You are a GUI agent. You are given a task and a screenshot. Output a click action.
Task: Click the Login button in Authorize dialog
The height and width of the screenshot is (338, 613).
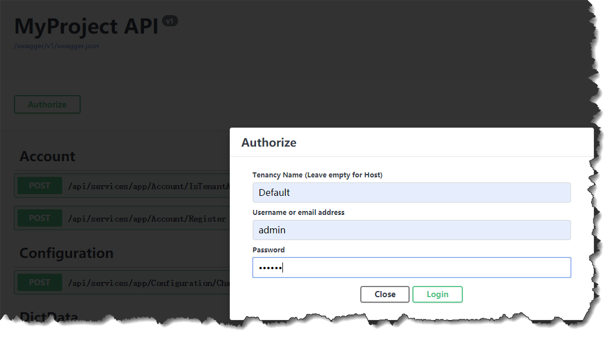coord(438,294)
